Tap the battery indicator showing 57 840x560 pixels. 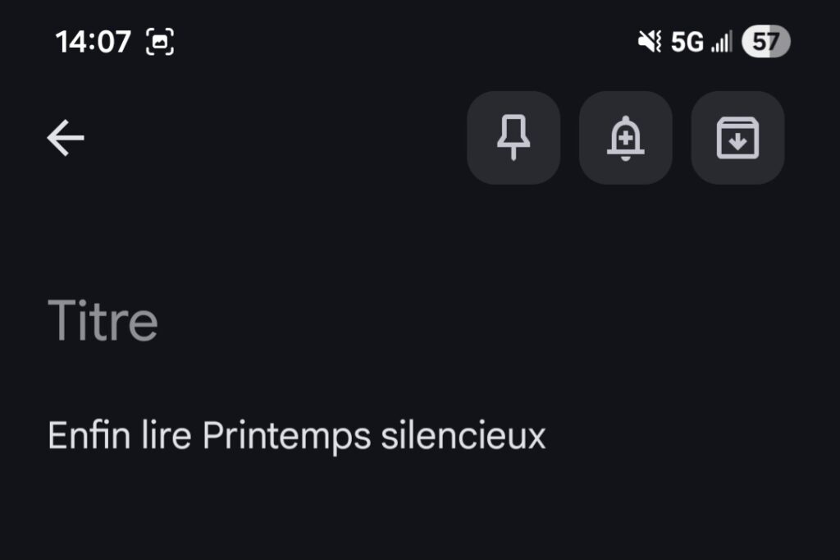(765, 41)
